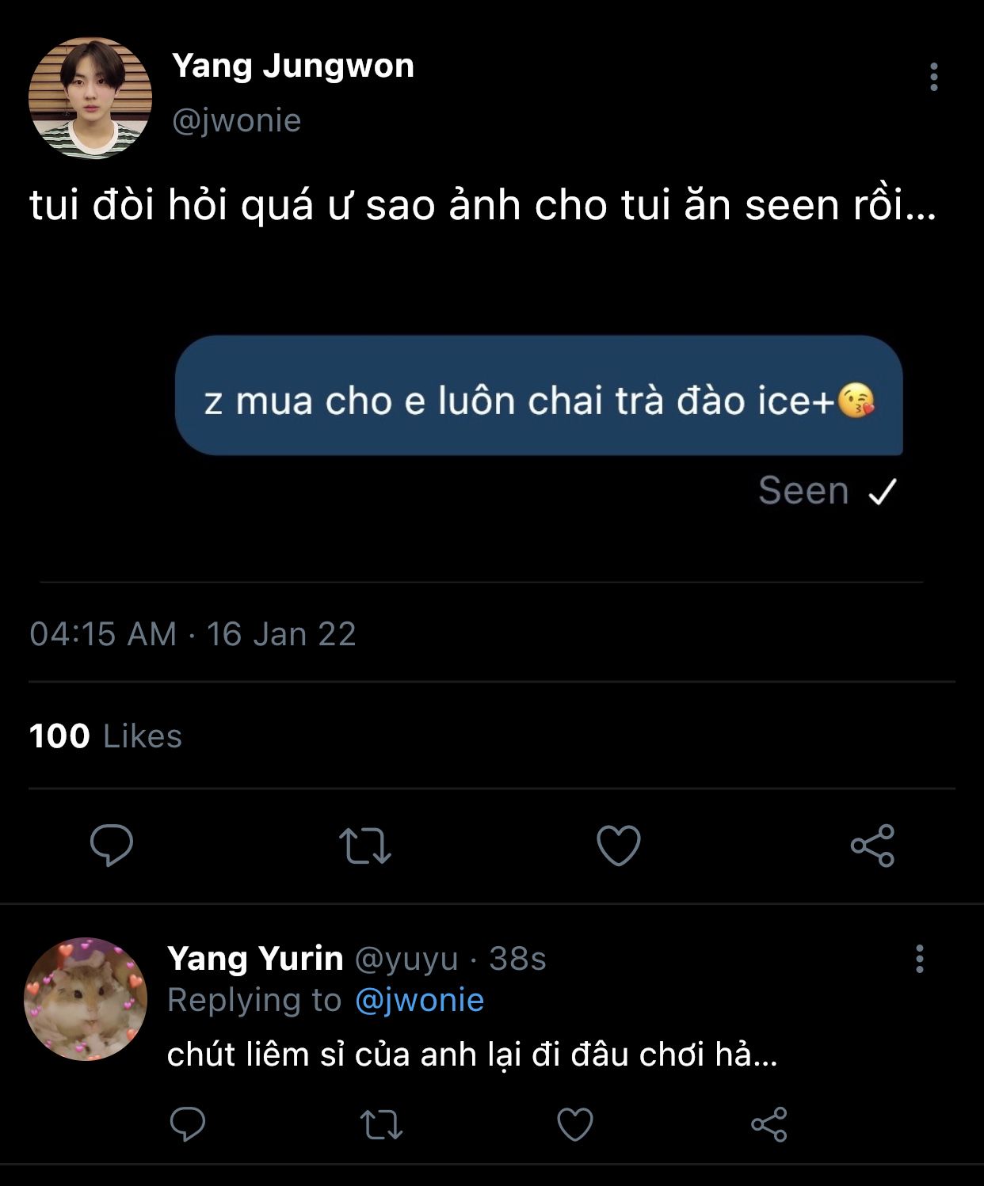Retweet Yang Yurin's reply
984x1186 pixels.
tap(382, 1123)
